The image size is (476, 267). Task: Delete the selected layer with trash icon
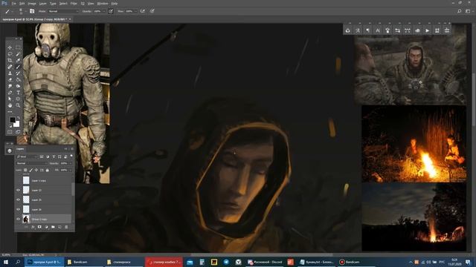click(66, 227)
